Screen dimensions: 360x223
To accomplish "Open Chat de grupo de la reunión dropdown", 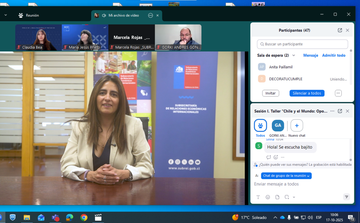I will tap(286, 176).
